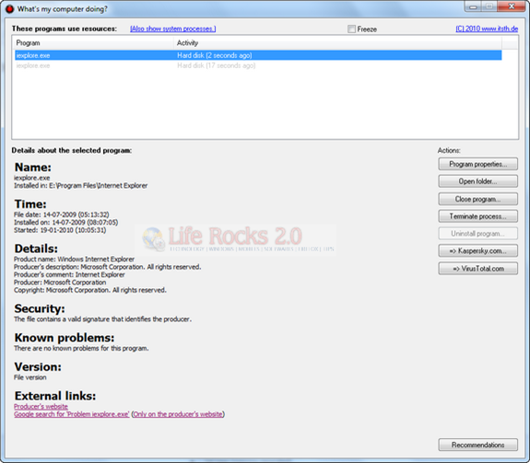Viewport: 530px width, 463px height.
Task: Click 'File date: 14-07-2009 (05:13:32)' text
Action: pos(62,214)
